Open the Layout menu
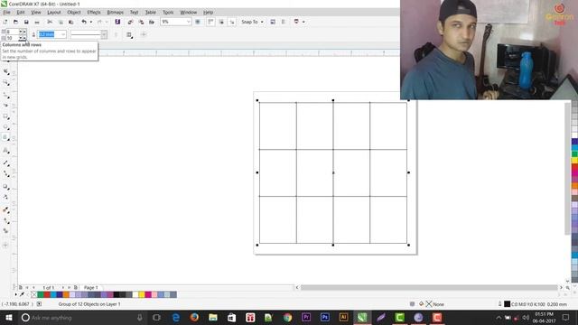 54,12
